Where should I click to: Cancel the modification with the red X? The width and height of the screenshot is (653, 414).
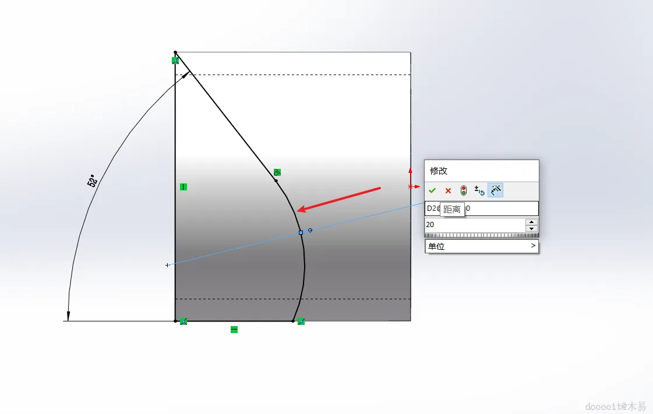[448, 190]
